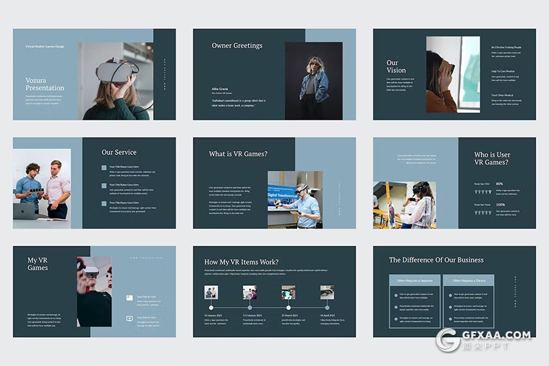Click first timeline dot for 10 January 2021

point(211,308)
